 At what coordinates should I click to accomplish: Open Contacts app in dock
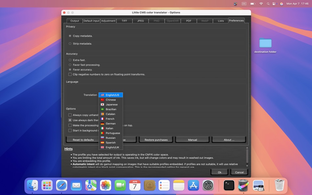[149, 185]
